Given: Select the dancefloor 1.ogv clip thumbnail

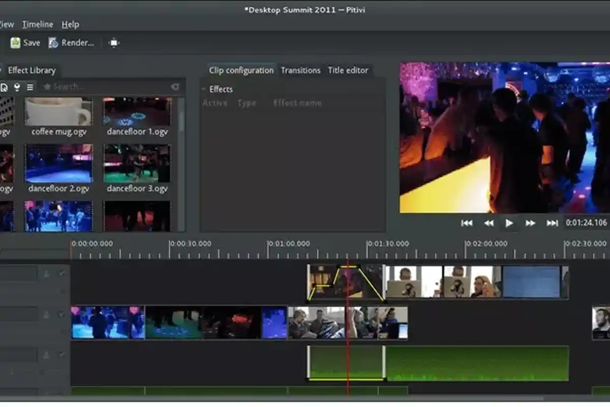Looking at the screenshot, I should point(137,112).
